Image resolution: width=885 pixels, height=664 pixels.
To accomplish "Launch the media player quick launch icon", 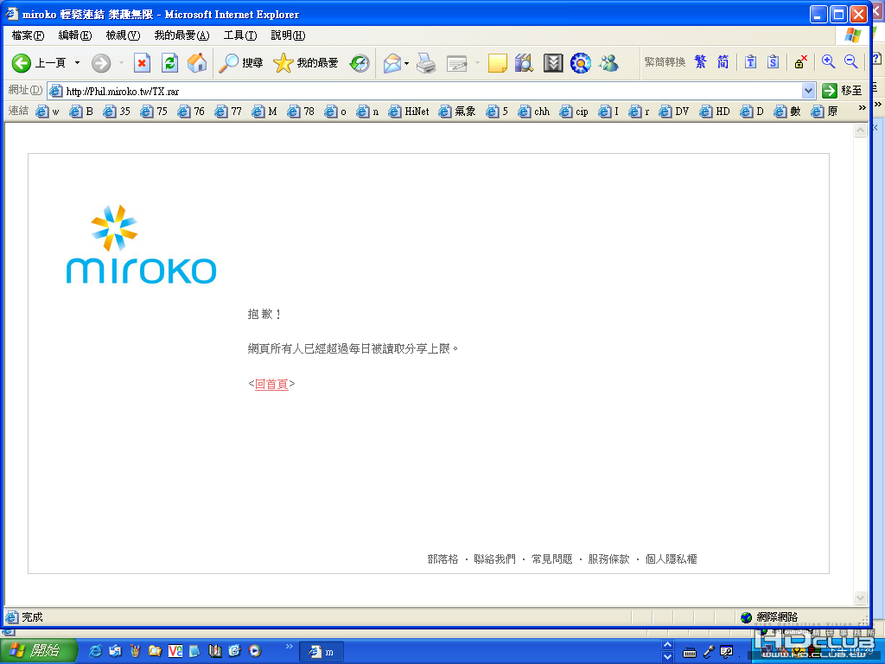I will [255, 651].
